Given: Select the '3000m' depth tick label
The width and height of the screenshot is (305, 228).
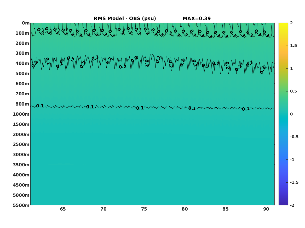Looking at the screenshot, I should pos(21,155).
